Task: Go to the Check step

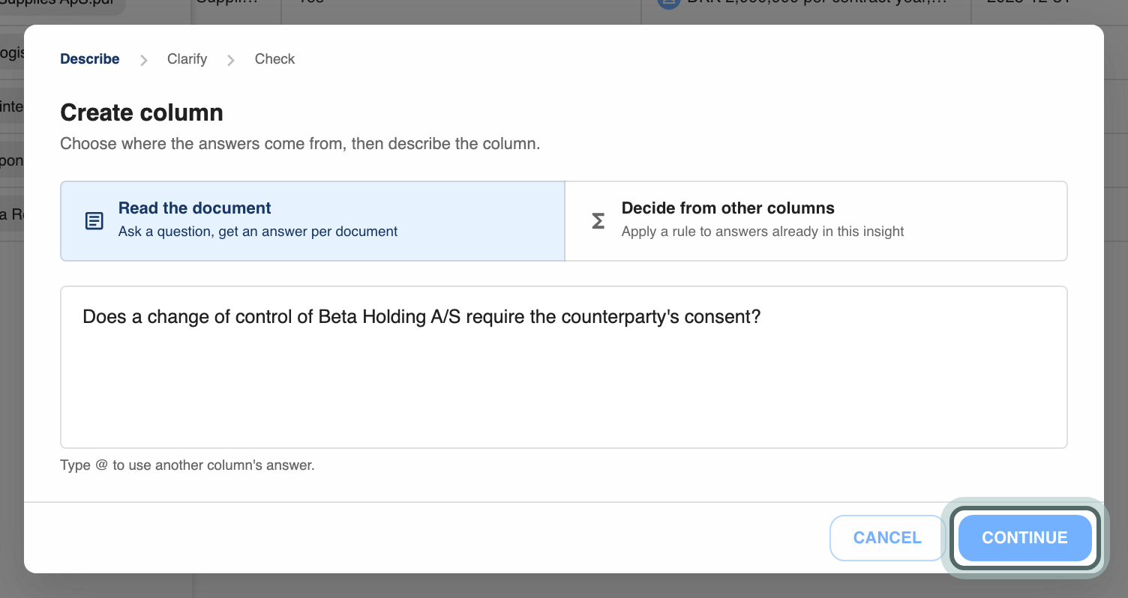Action: pos(274,59)
